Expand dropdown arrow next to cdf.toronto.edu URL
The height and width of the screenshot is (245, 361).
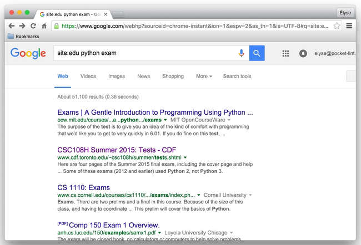(x=185, y=157)
